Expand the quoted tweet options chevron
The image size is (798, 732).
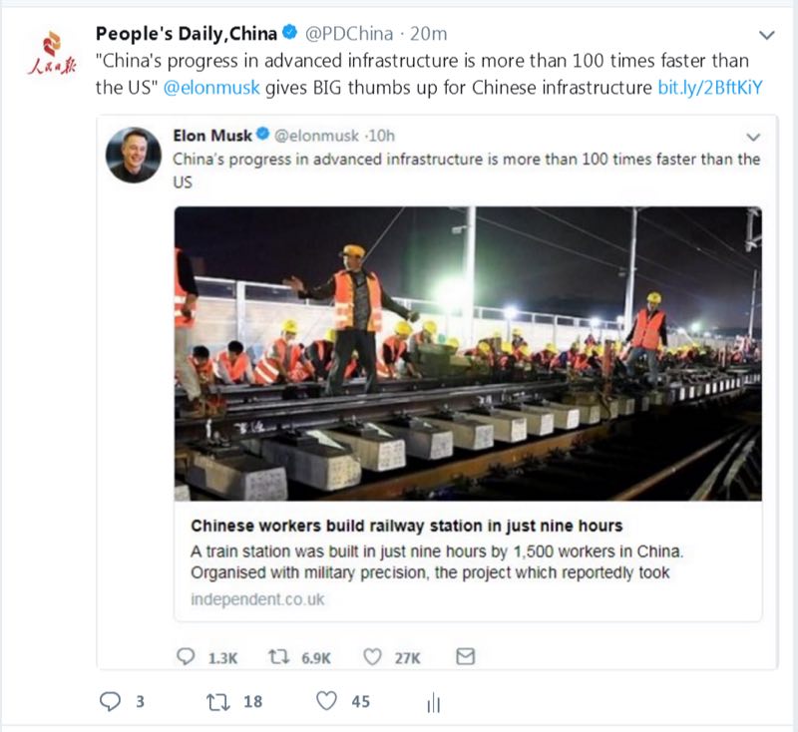[x=753, y=137]
